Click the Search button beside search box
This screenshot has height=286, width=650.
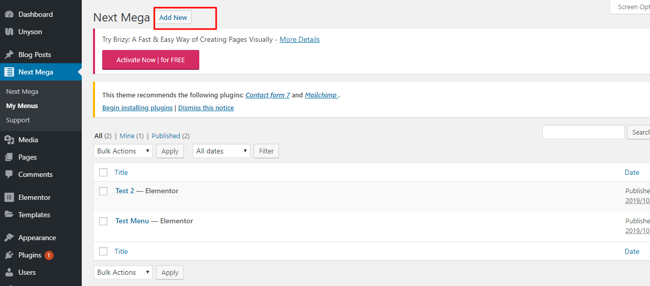[x=639, y=132]
